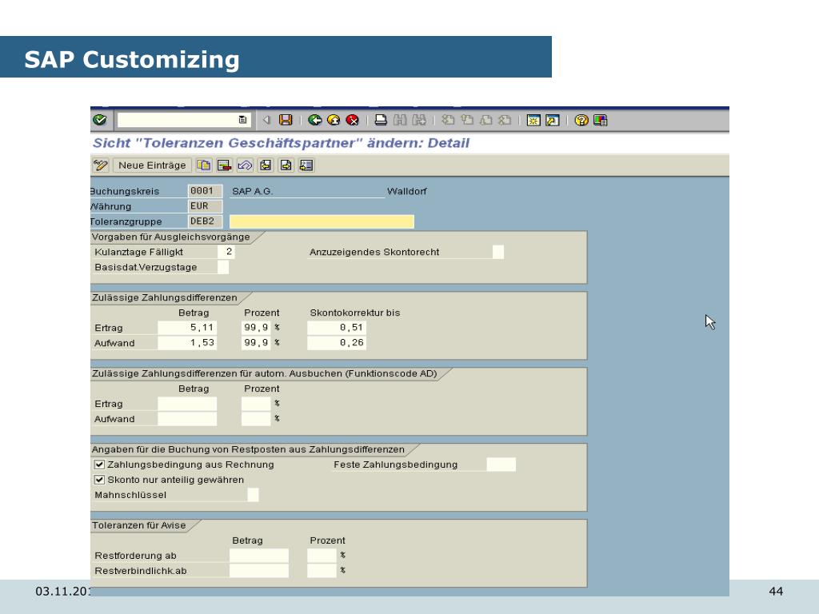Click the Copy As icon

(204, 165)
